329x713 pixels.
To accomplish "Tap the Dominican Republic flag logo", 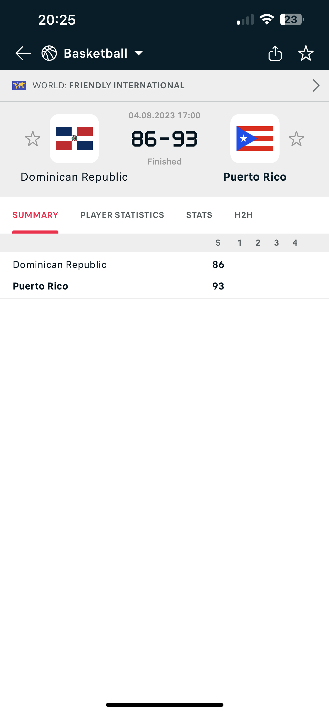I will coord(74,139).
